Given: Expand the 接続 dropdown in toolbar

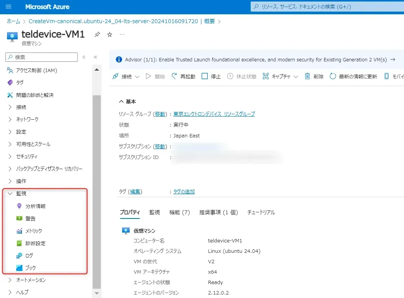Looking at the screenshot, I should 137,77.
